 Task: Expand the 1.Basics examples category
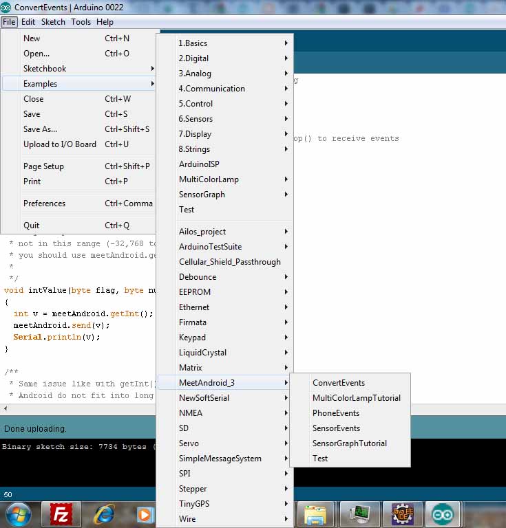(225, 43)
